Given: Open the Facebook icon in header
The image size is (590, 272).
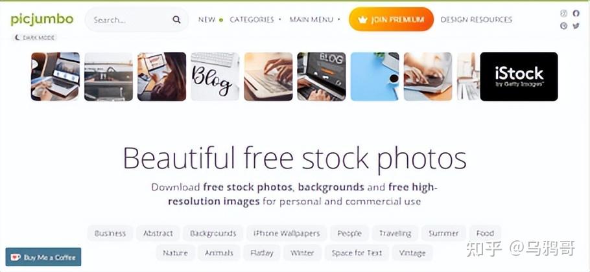Looking at the screenshot, I should point(576,14).
